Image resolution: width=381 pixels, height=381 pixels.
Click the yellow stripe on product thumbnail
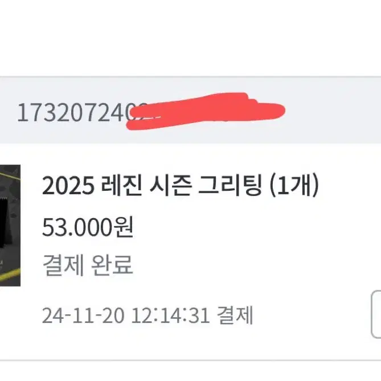[x=10, y=275]
